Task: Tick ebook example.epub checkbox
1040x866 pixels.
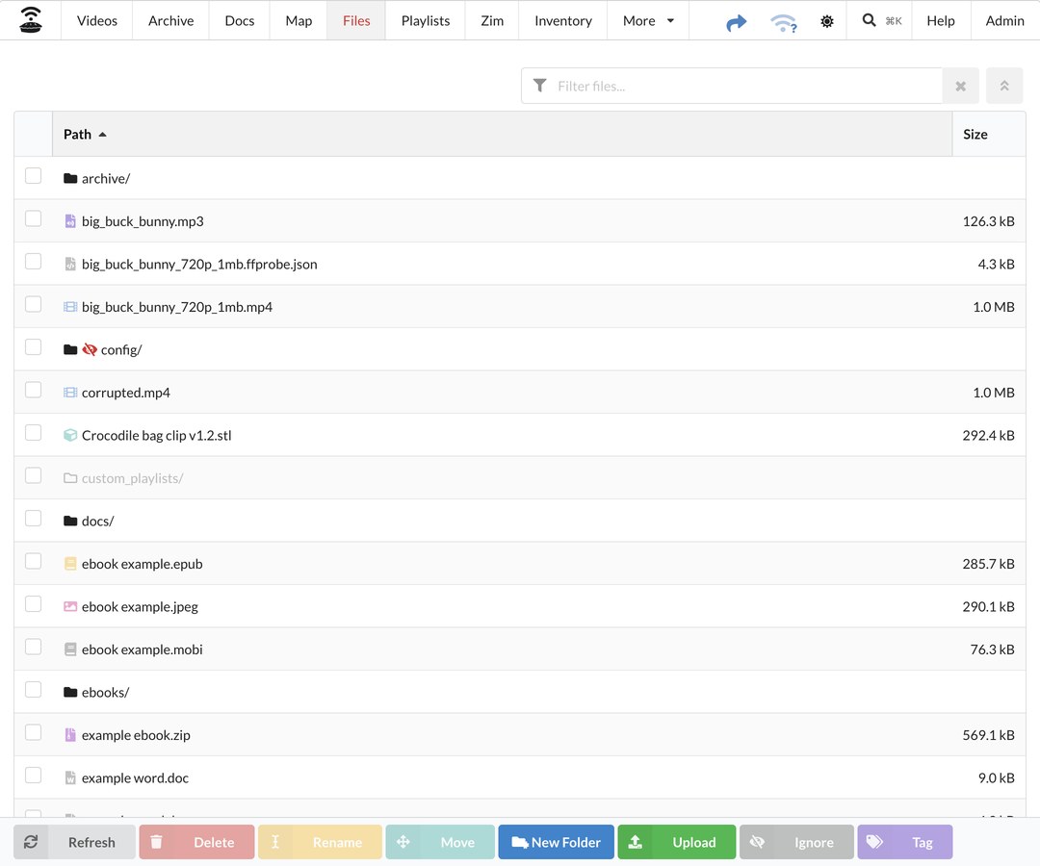Action: [x=33, y=561]
